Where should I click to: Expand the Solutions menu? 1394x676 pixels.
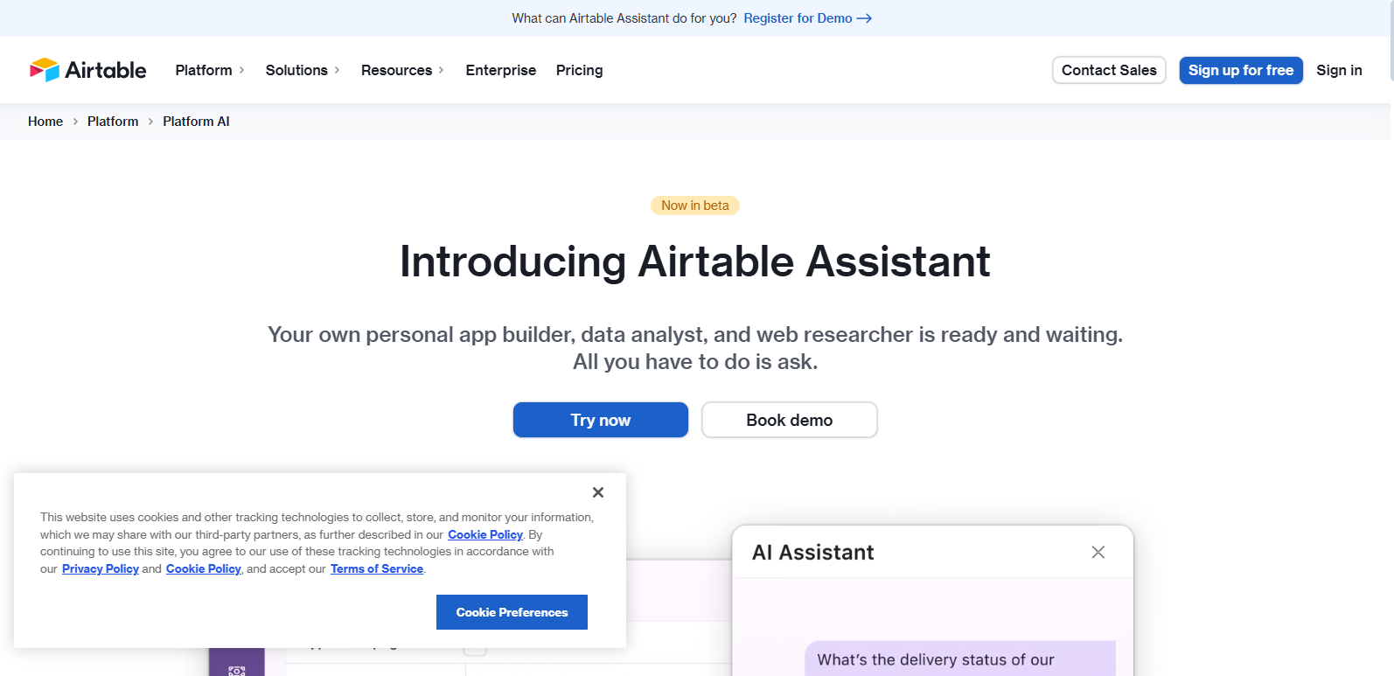(303, 70)
